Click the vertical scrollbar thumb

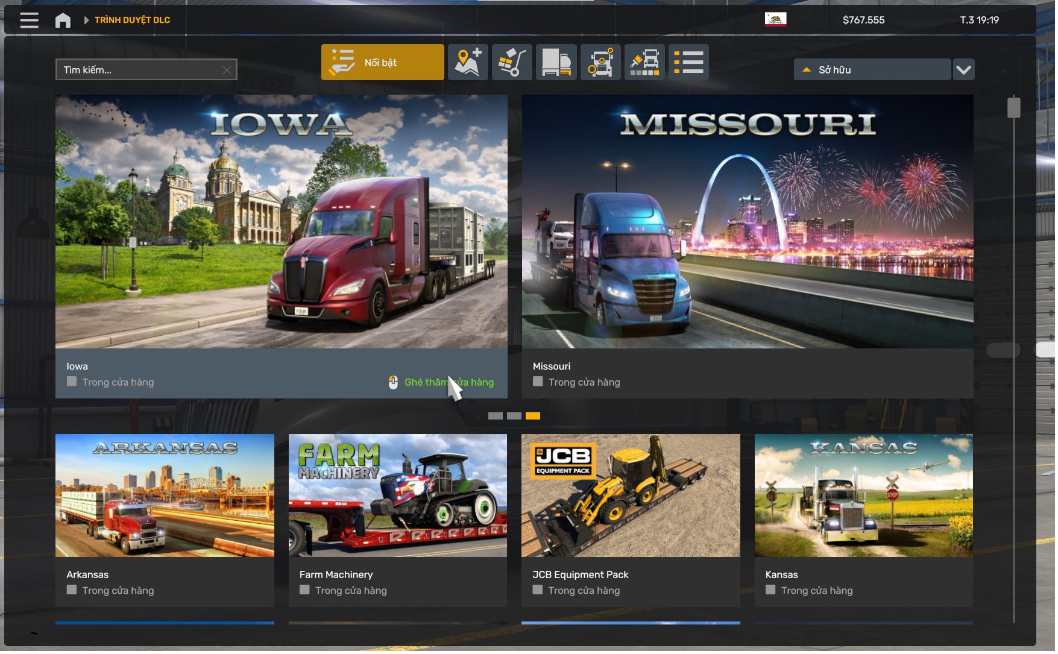(1014, 108)
